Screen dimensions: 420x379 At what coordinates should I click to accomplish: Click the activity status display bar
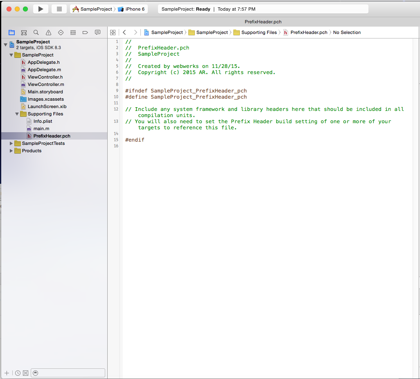(x=263, y=9)
